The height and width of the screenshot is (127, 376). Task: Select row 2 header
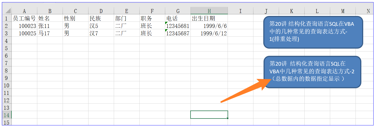tap(7, 26)
